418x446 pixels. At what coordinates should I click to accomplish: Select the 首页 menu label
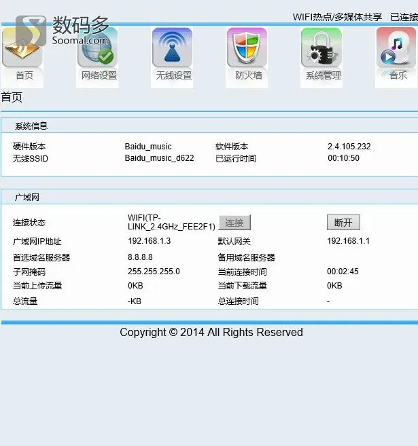(24, 75)
